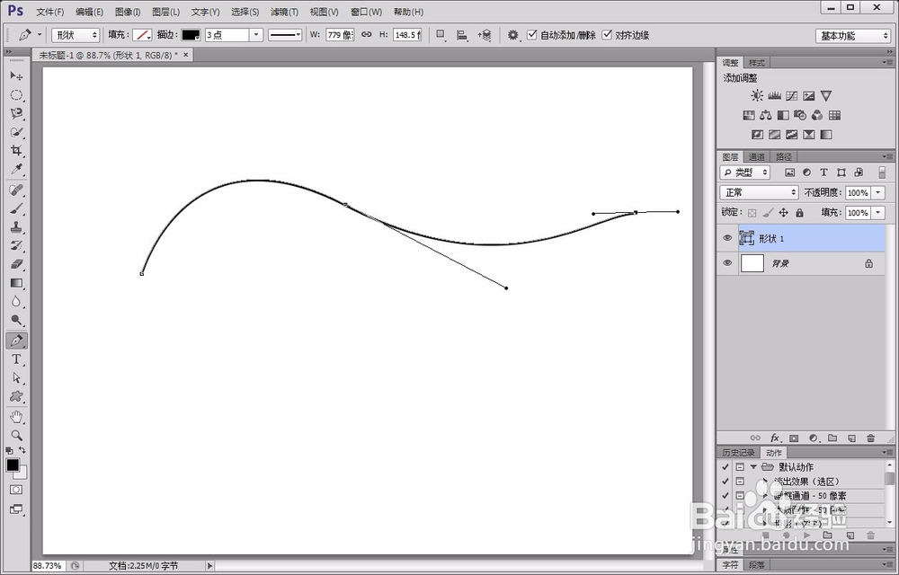Toggle lock all icon

800,212
